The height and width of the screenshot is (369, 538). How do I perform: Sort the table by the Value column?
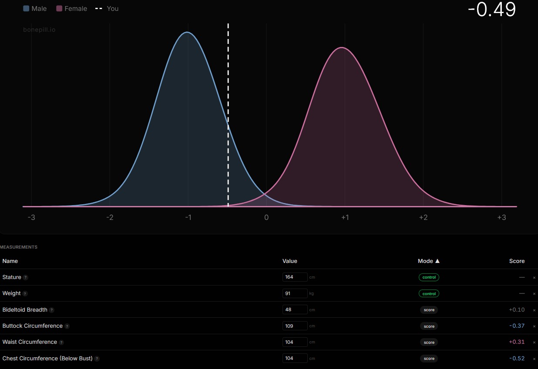290,261
